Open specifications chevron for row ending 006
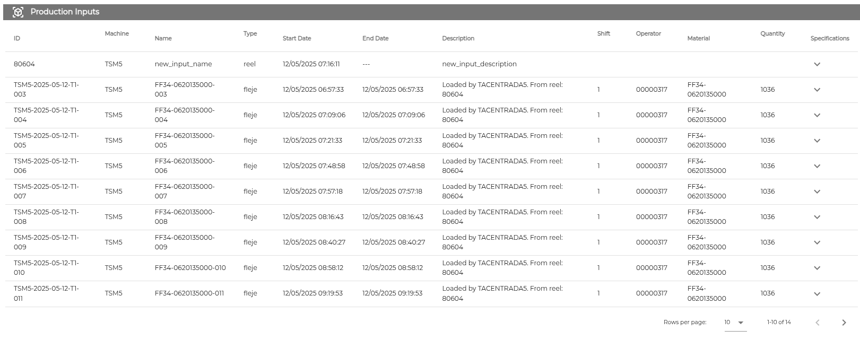Viewport: 860px width, 339px height. (x=817, y=166)
